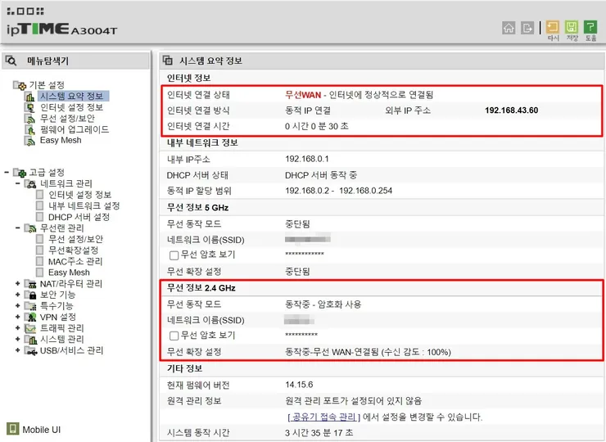Click the 시스템 요약 정보 panel header icon
Screen dimensions: 606x442
click(x=168, y=61)
